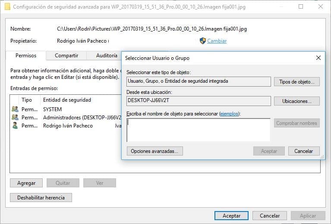Click the file path next to Nombre

pyautogui.click(x=152, y=29)
